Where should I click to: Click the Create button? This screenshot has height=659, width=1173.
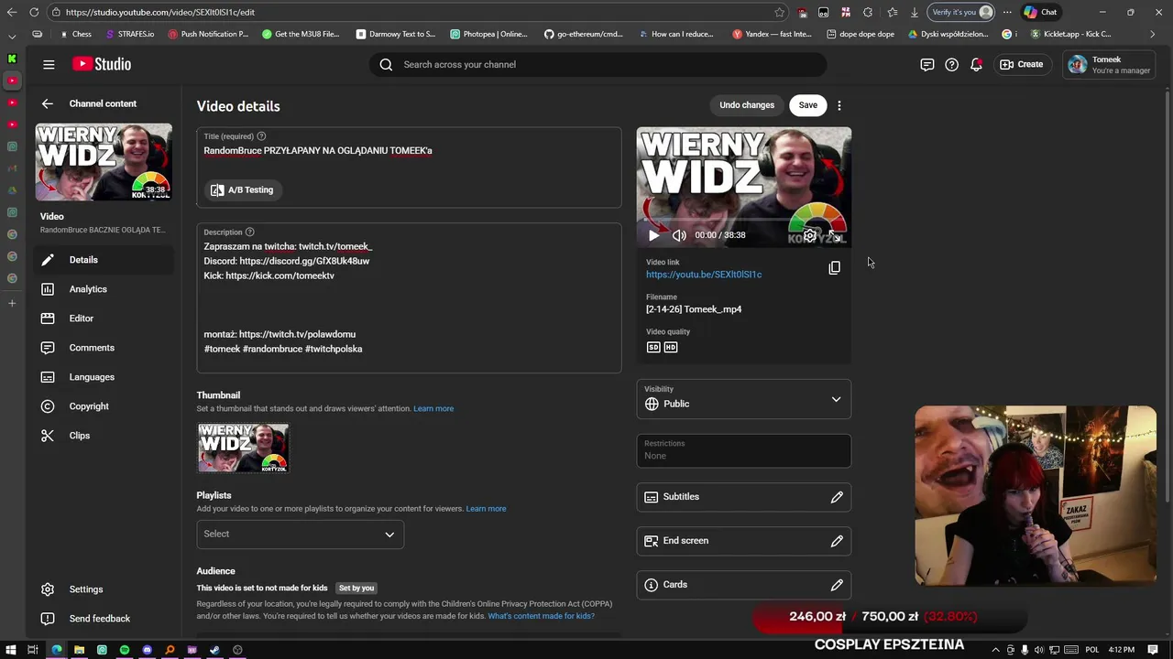(1022, 64)
